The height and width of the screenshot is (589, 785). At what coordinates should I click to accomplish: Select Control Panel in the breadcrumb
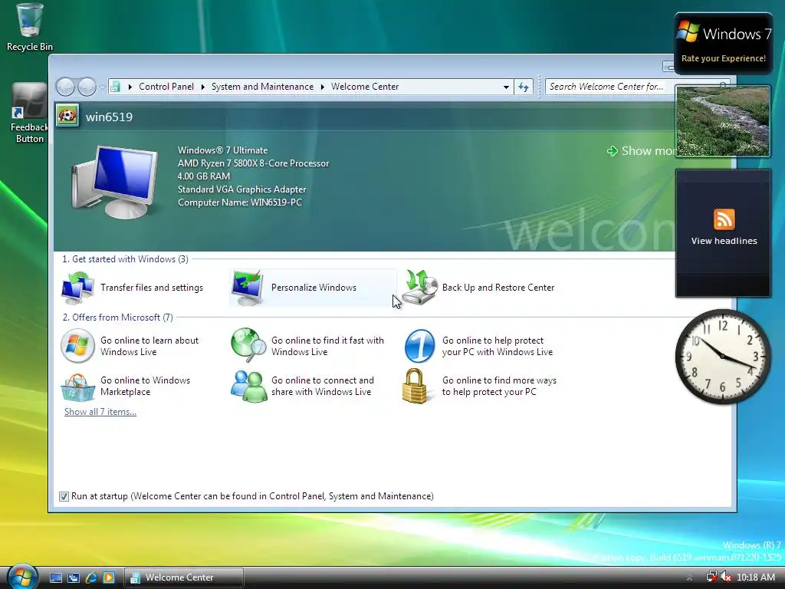(x=166, y=87)
